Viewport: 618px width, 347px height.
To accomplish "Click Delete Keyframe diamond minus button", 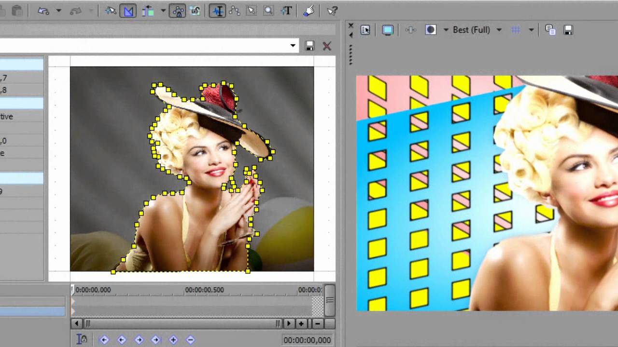I will coord(190,340).
